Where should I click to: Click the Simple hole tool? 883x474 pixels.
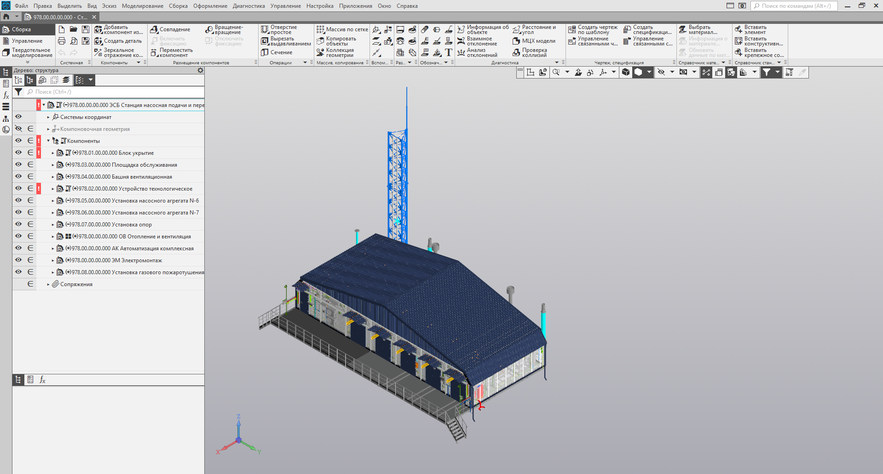pyautogui.click(x=265, y=30)
